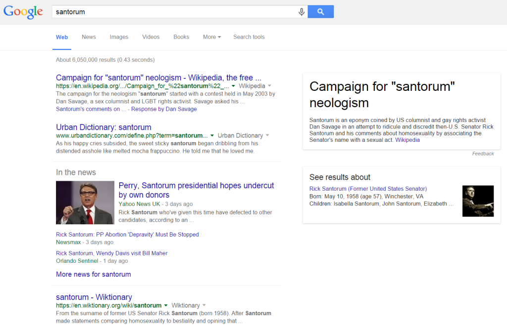
Task: Click Feedback under the knowledge panel
Action: pos(483,154)
